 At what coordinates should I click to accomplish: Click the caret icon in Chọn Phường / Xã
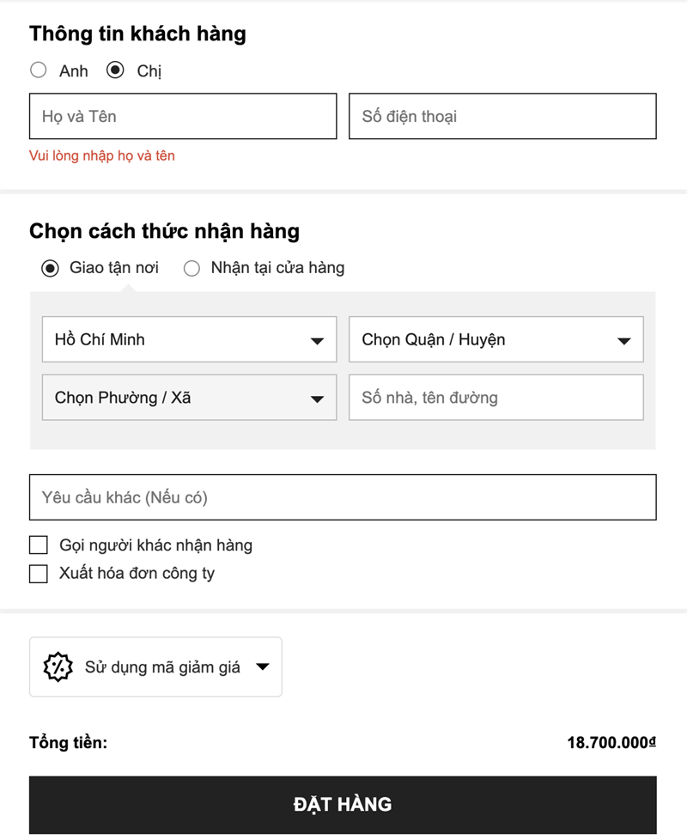317,399
